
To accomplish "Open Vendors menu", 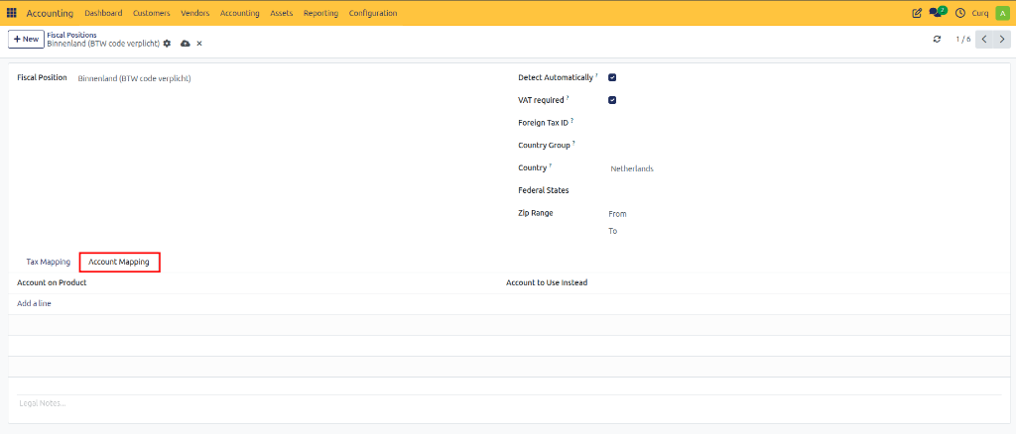I will tap(195, 13).
